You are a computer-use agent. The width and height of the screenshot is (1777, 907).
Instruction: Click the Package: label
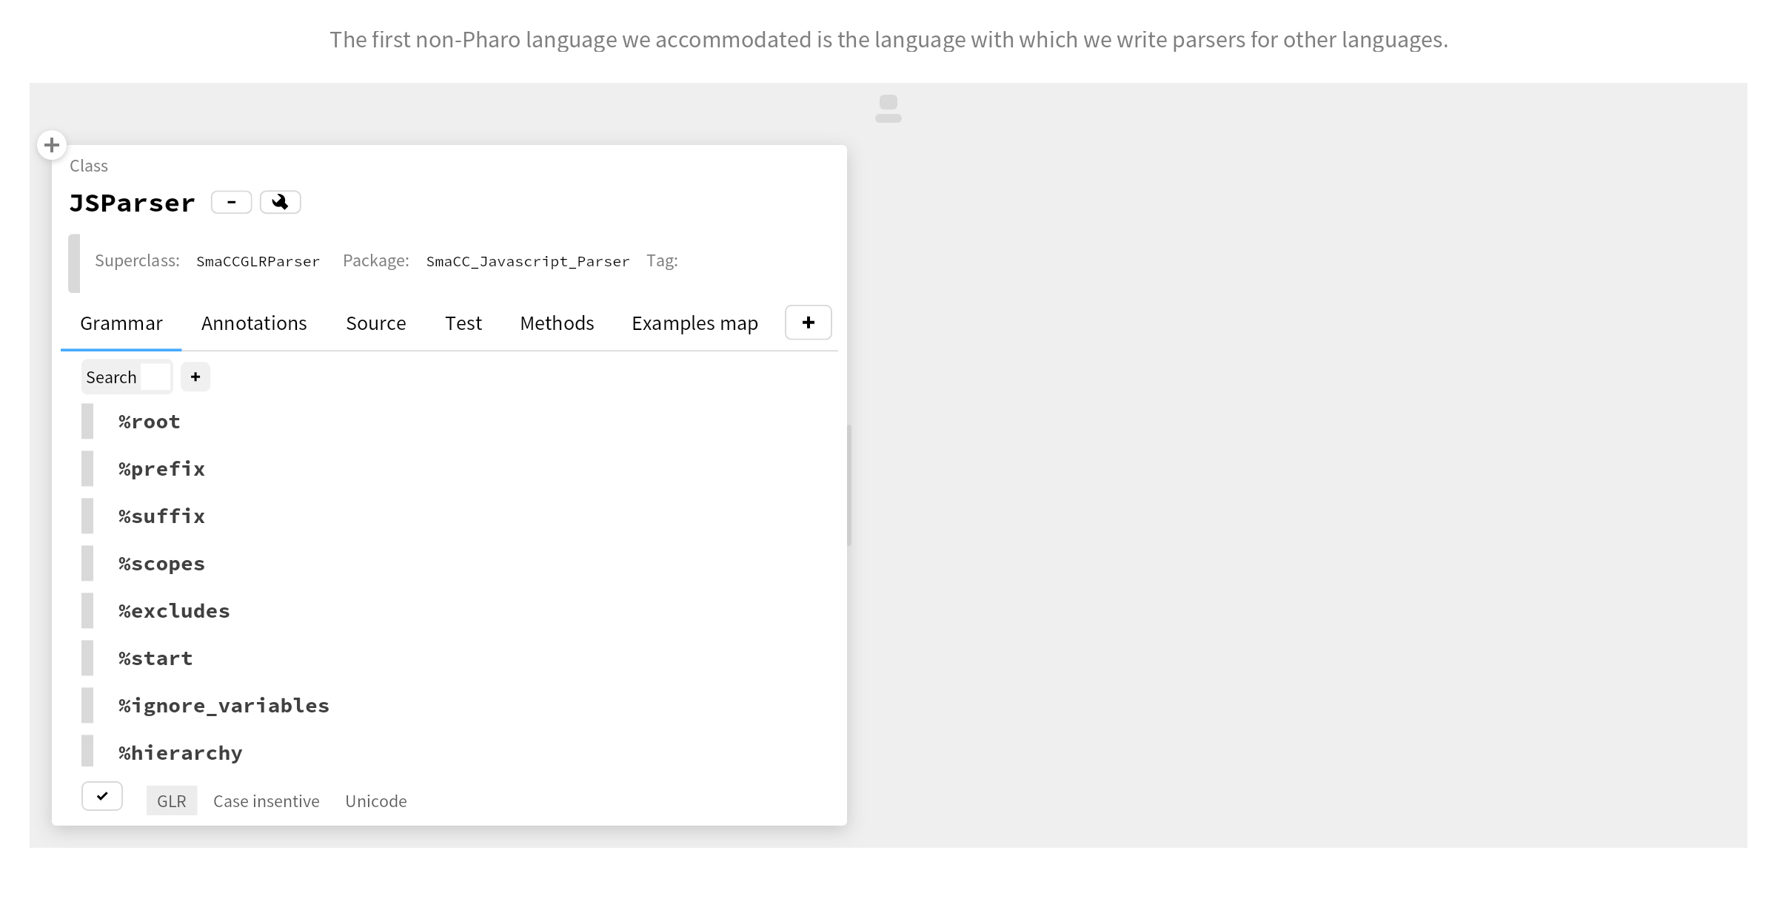point(376,260)
